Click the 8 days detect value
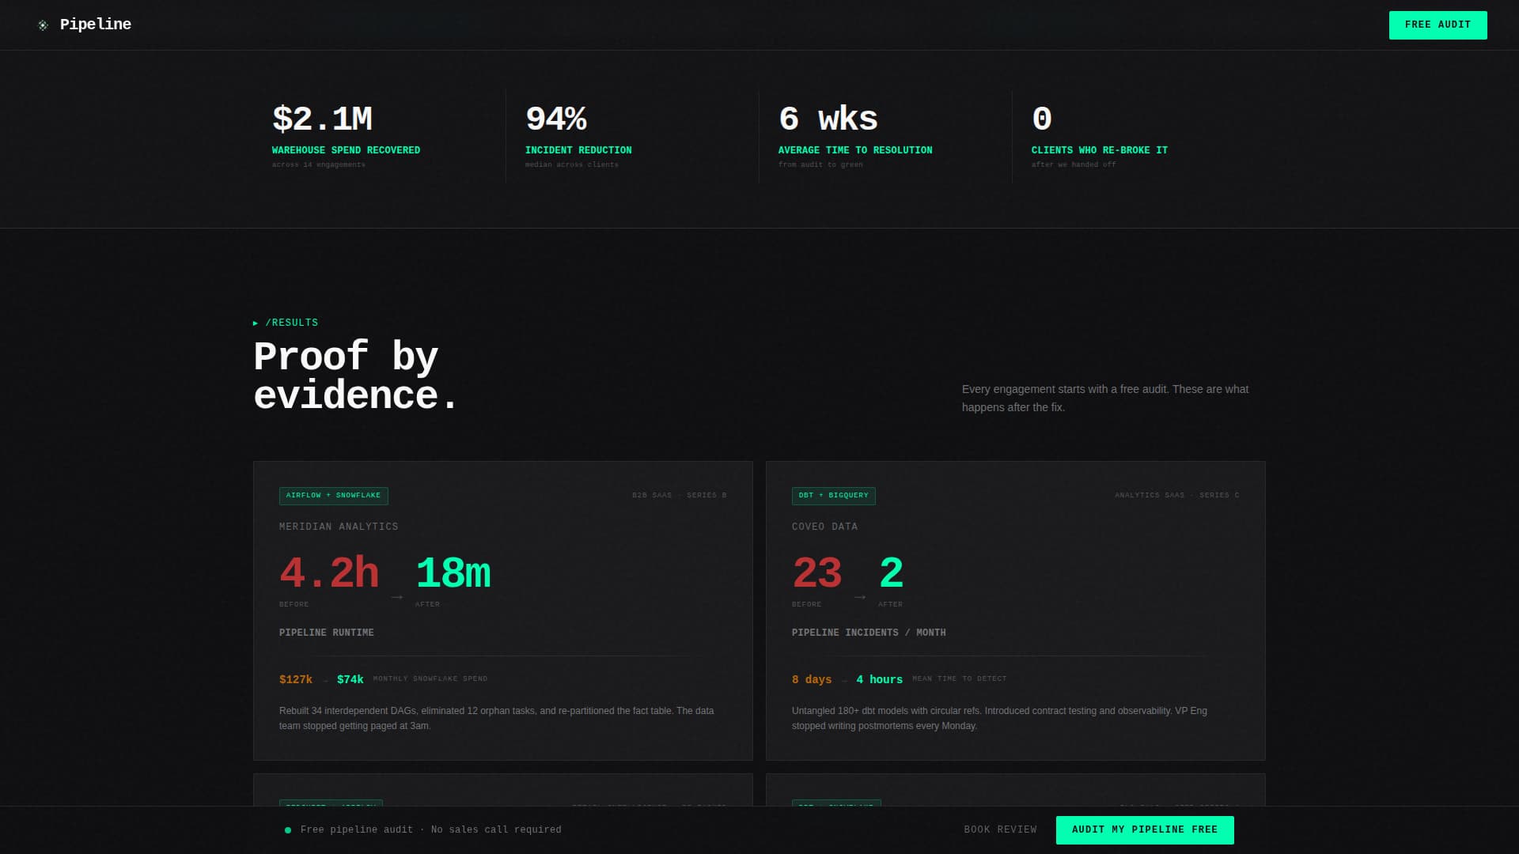The height and width of the screenshot is (854, 1519). click(x=812, y=680)
